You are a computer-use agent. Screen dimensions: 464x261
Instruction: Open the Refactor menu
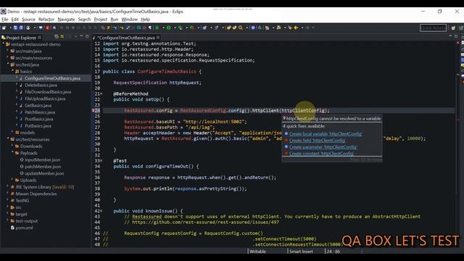click(46, 20)
